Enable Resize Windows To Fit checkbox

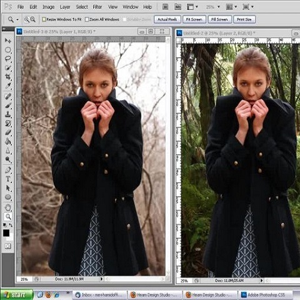point(44,19)
